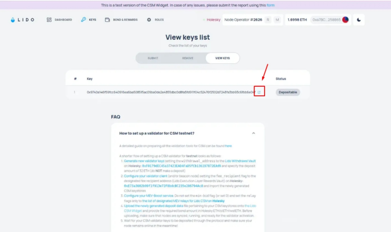The image size is (391, 232).
Task: Click the Keys key icon
Action: [83, 20]
